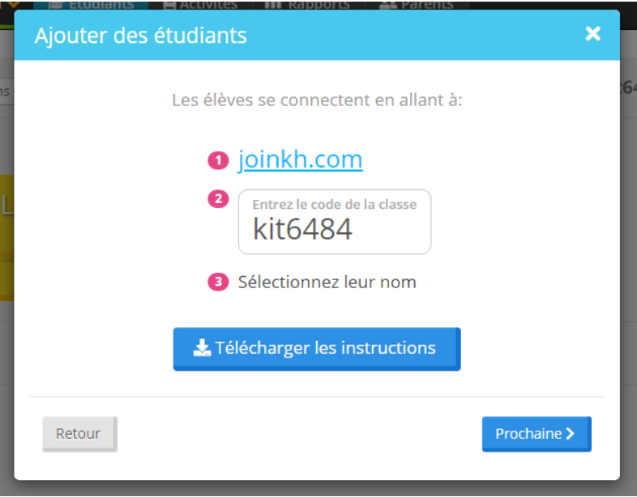Click the download icon on the blue button
This screenshot has width=637, height=497.
tap(202, 348)
